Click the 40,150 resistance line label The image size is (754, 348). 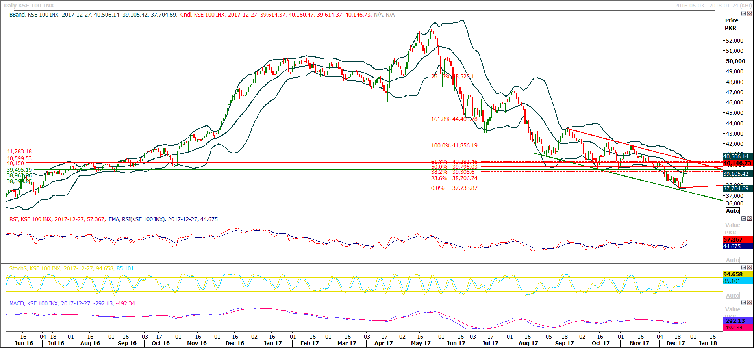pyautogui.click(x=15, y=163)
